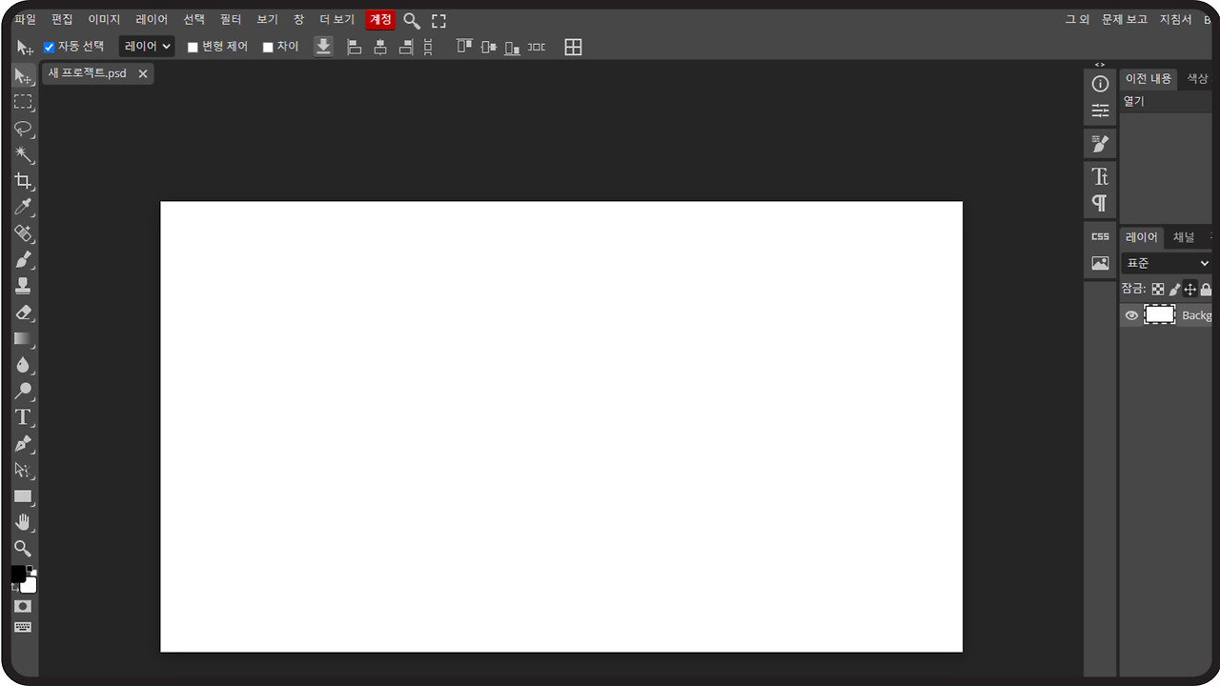Image resolution: width=1220 pixels, height=686 pixels.
Task: Open the 문제 보고 link
Action: (1125, 20)
